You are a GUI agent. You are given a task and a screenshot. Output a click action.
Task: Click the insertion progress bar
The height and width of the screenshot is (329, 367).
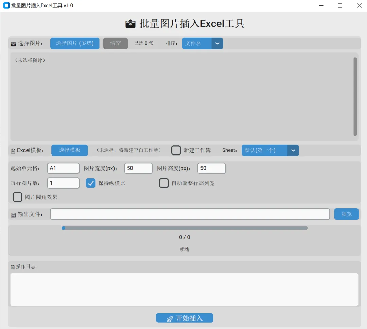pyautogui.click(x=185, y=228)
